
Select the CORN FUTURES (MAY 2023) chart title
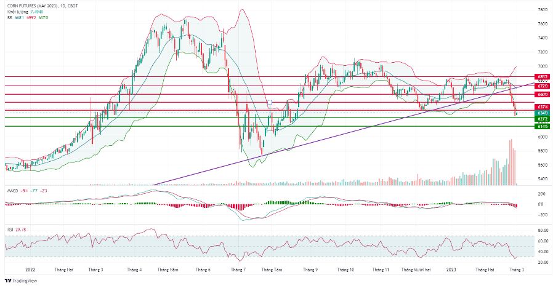42,6
